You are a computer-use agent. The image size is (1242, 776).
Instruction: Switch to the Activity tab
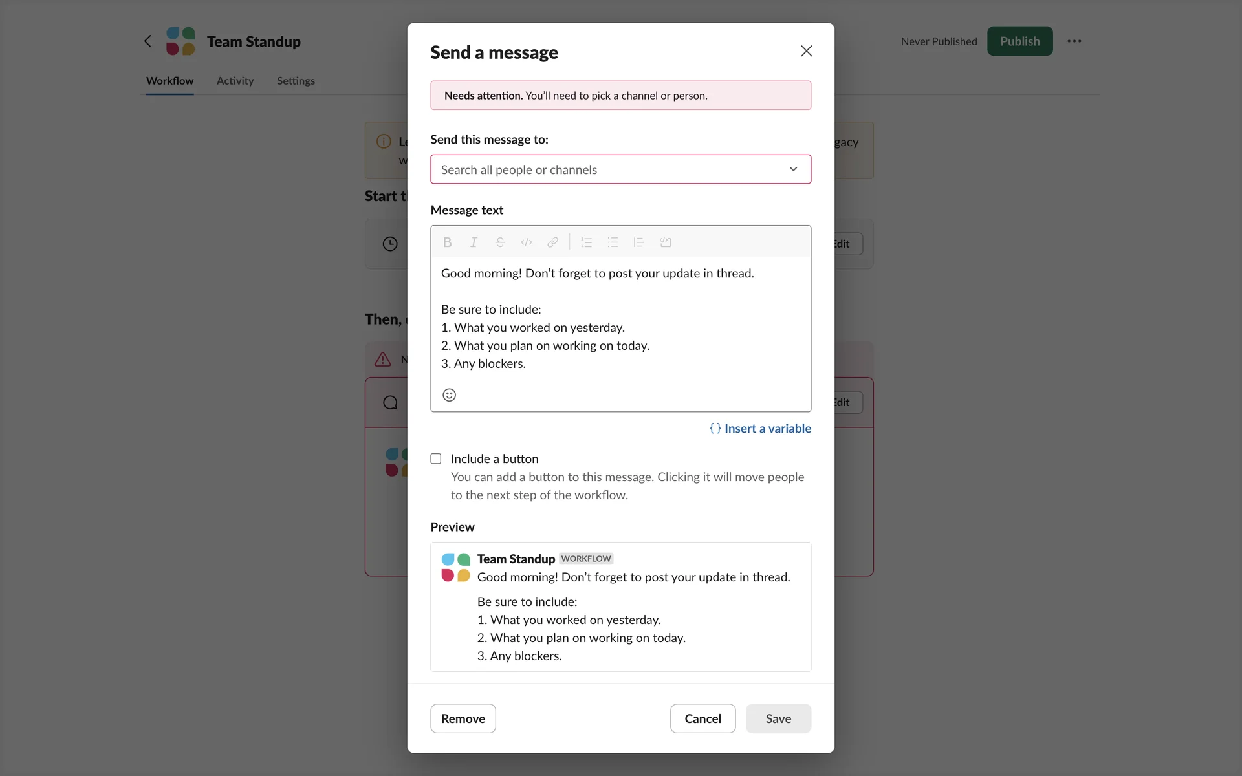235,81
